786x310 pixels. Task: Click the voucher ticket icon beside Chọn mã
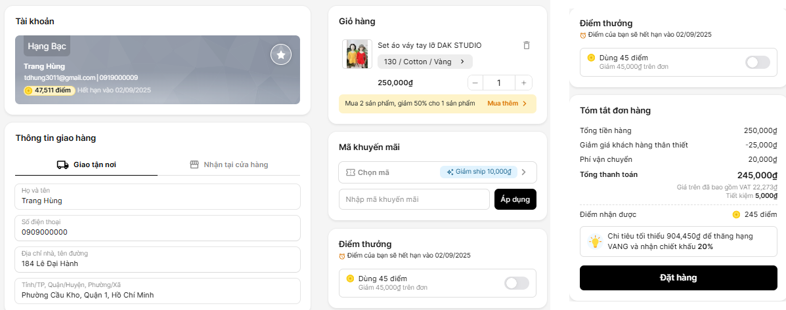click(x=351, y=172)
